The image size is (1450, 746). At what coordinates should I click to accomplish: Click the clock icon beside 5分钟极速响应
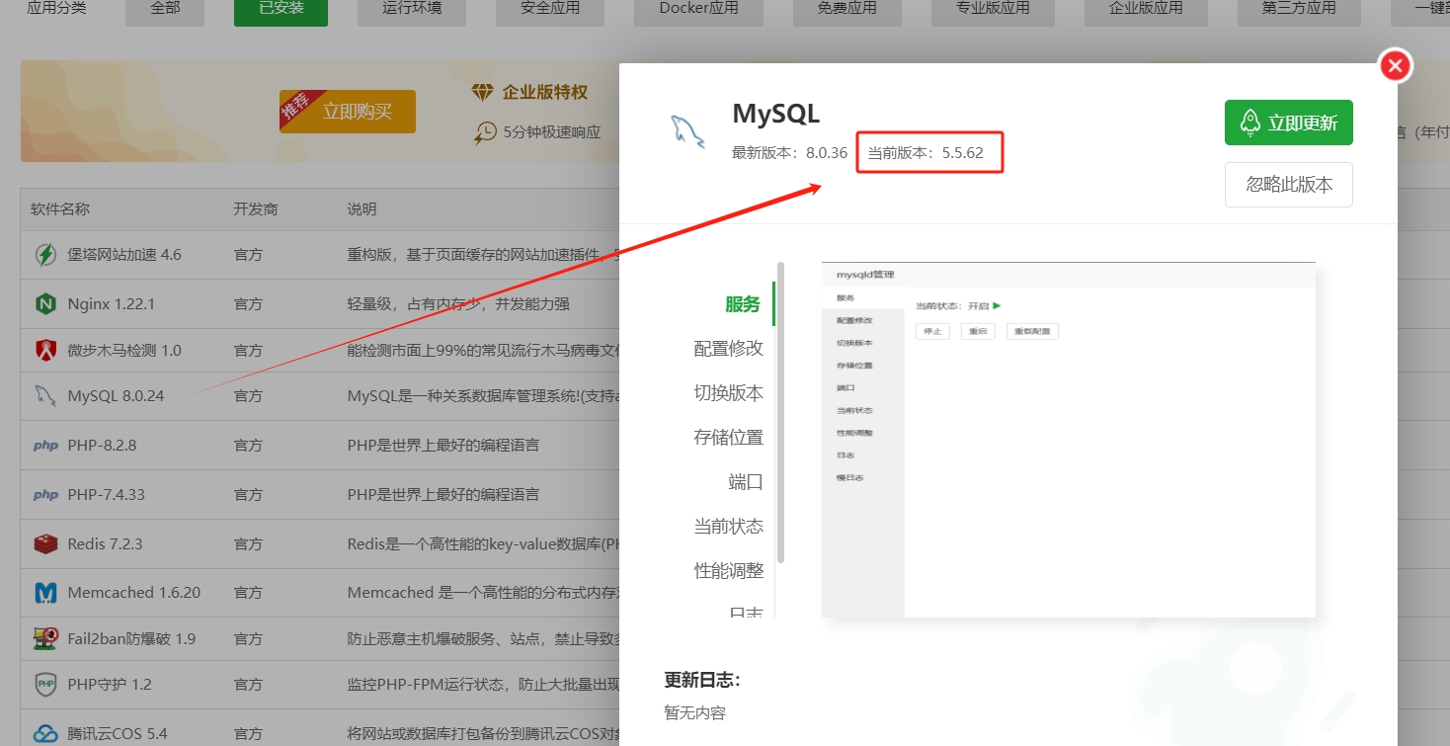[x=485, y=131]
